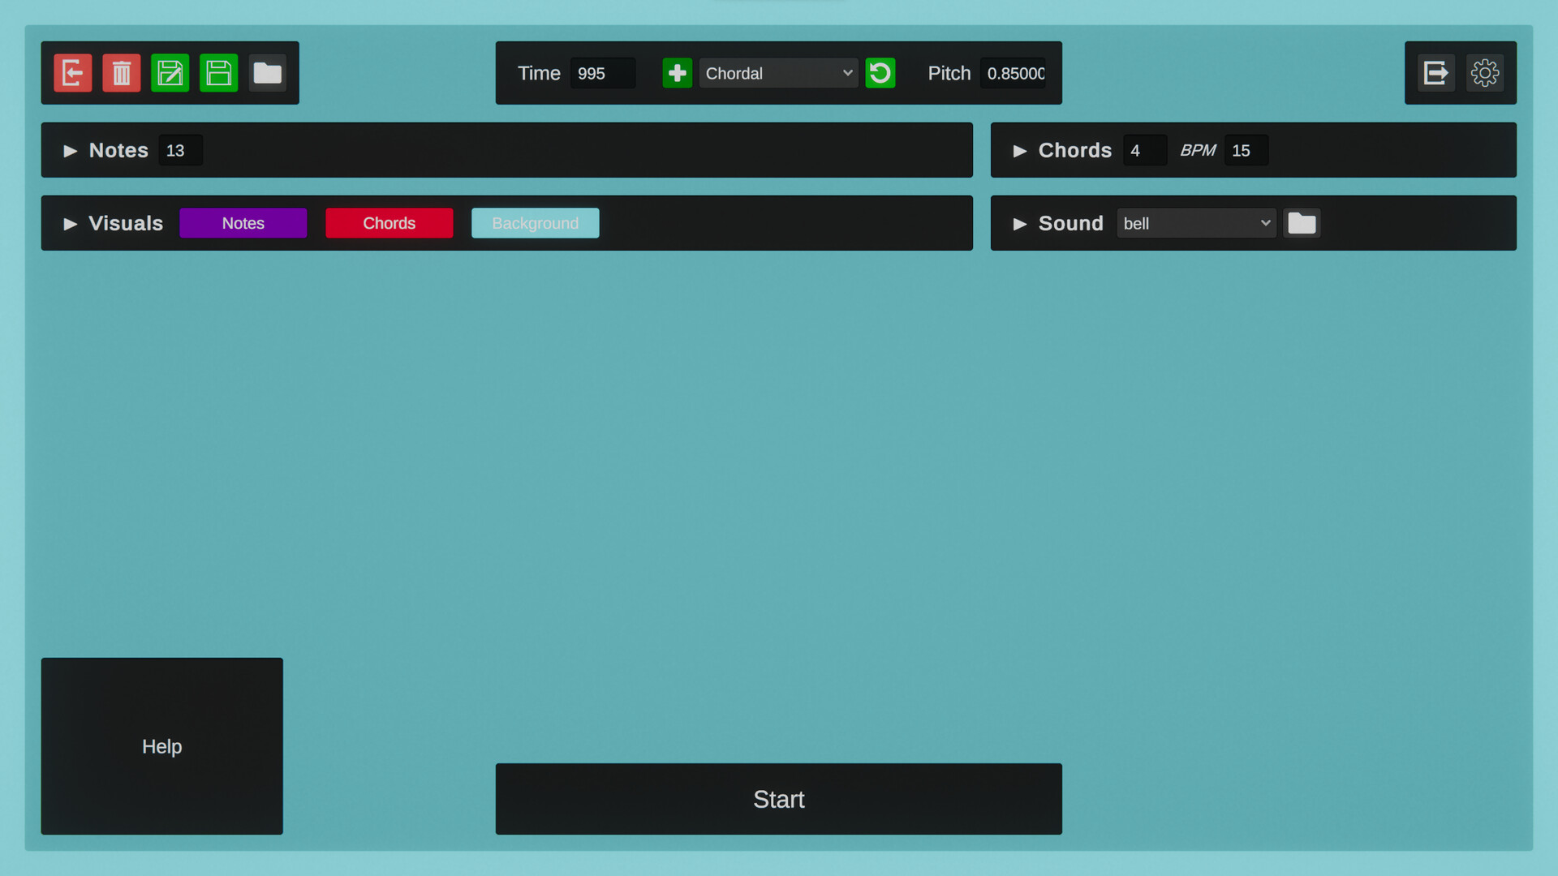Open the bell sound dropdown
Screen dimensions: 1558x876
tap(1195, 223)
